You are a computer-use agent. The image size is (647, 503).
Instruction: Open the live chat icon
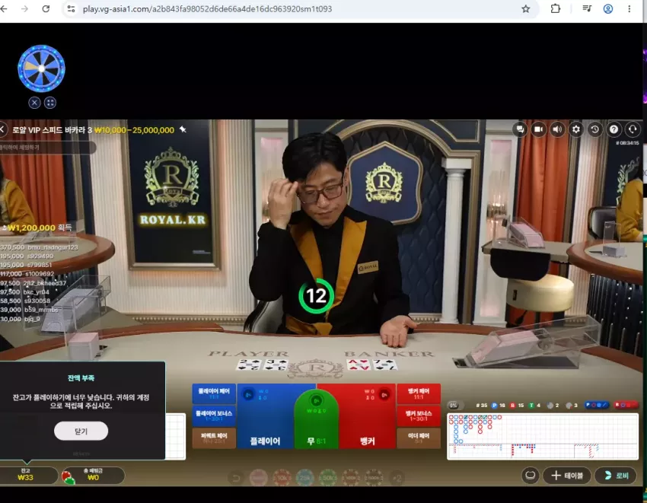click(x=521, y=129)
